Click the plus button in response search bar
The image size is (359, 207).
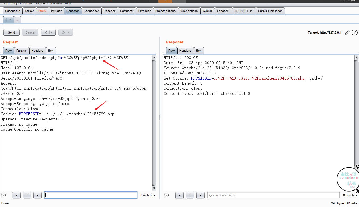[x=190, y=195]
